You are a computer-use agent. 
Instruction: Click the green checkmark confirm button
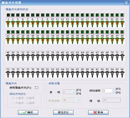point(28,112)
